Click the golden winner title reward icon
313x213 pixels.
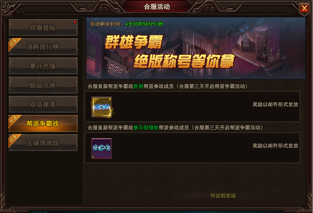(x=102, y=107)
